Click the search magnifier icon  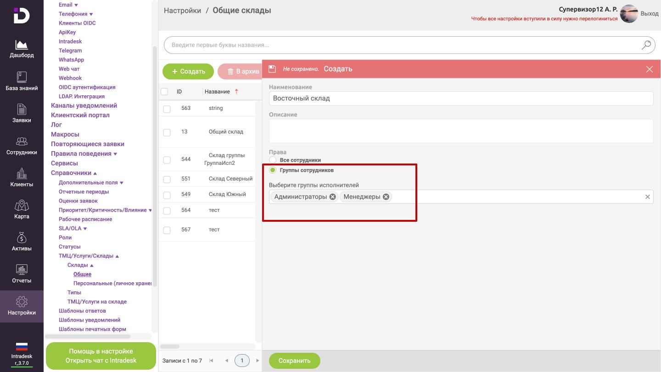(646, 45)
